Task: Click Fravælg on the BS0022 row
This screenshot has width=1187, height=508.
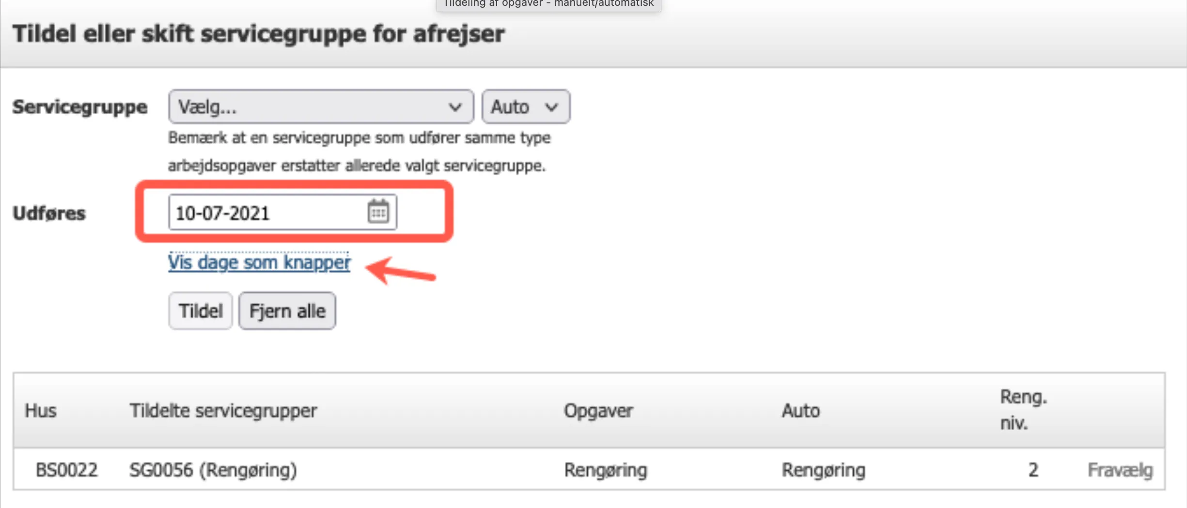Action: click(x=1120, y=470)
